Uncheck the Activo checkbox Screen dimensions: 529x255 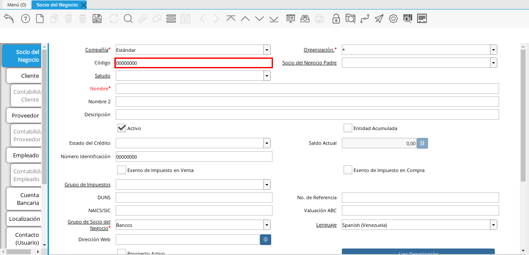pos(122,128)
